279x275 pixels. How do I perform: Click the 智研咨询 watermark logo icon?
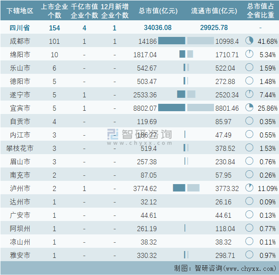click(113, 134)
